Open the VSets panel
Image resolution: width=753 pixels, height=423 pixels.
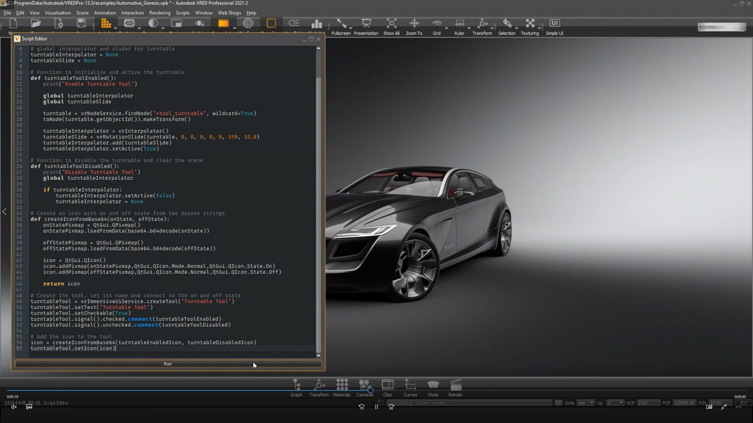click(x=433, y=387)
